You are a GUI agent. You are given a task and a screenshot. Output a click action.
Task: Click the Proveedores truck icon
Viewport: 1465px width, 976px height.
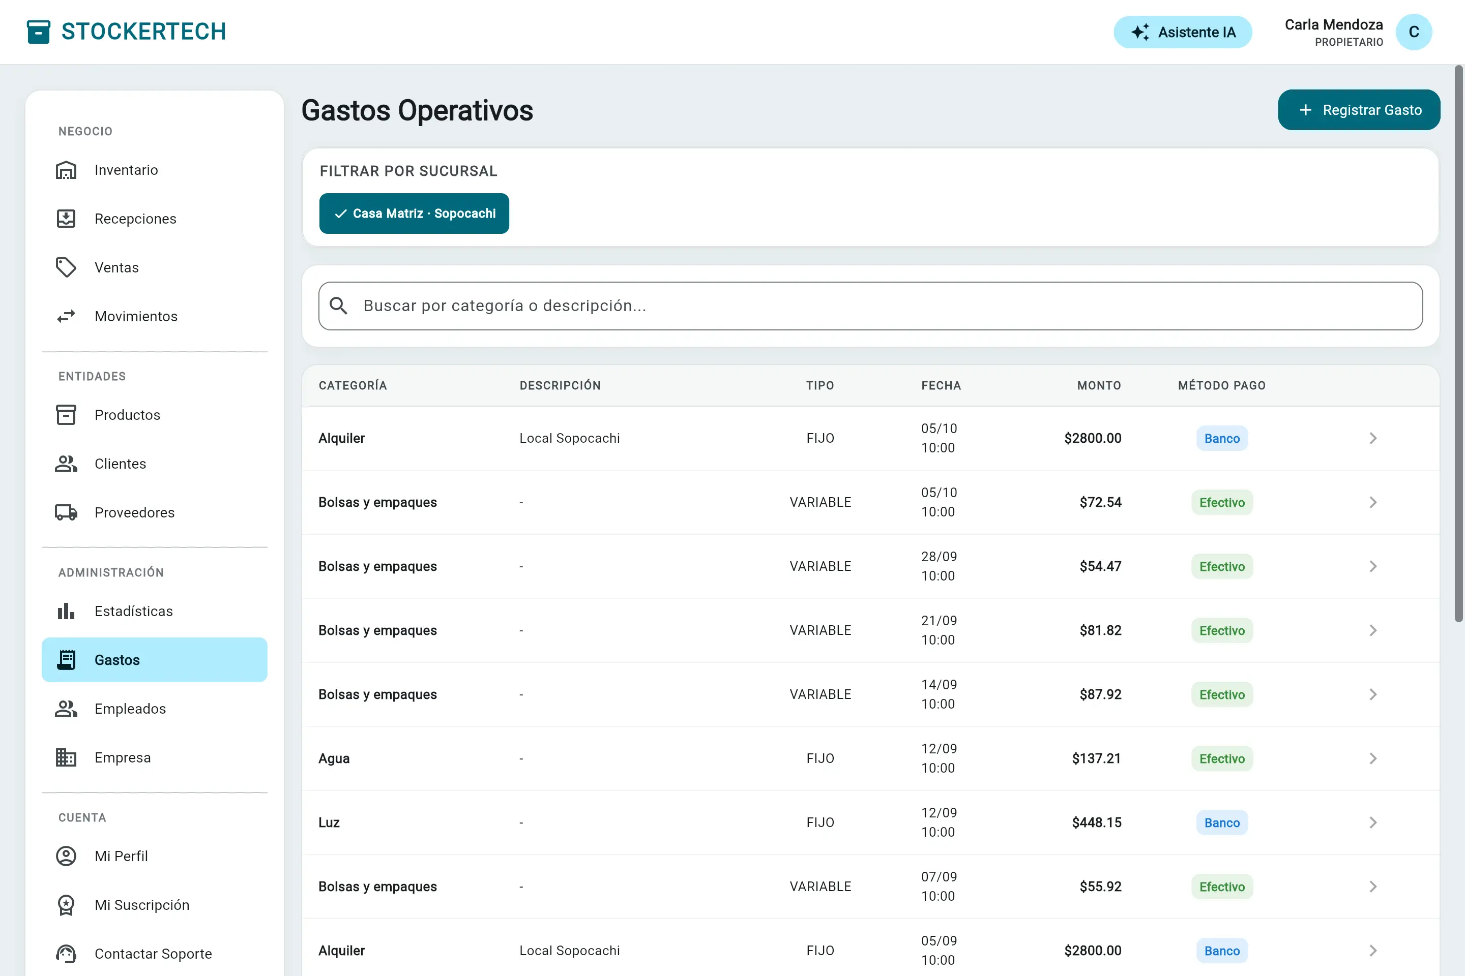pos(66,512)
